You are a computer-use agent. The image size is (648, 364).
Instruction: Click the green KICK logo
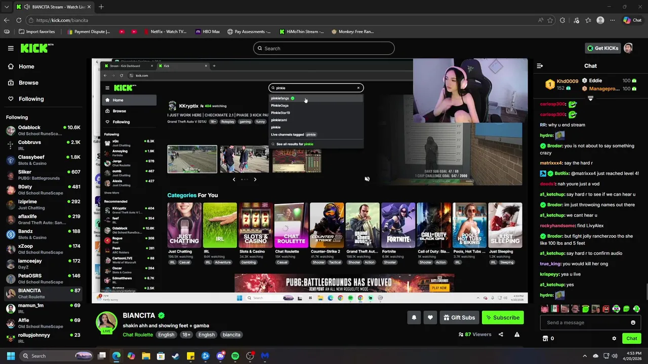pos(37,48)
